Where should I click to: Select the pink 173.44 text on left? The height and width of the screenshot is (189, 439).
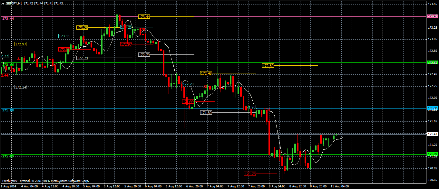[x=8, y=19]
